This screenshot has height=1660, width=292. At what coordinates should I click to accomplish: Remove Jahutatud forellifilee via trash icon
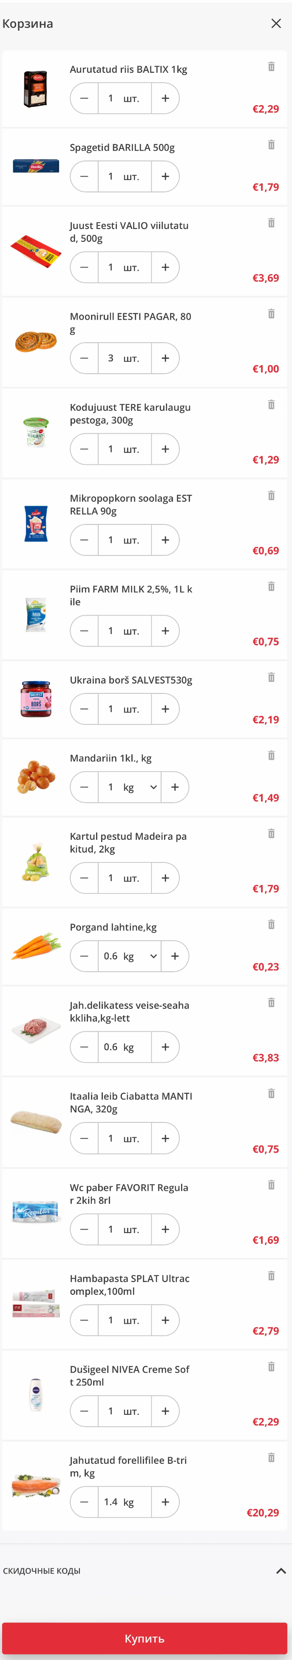271,1458
